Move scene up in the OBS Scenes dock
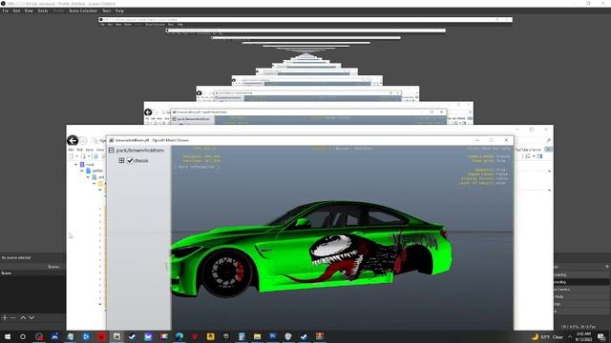The image size is (611, 343). click(23, 317)
